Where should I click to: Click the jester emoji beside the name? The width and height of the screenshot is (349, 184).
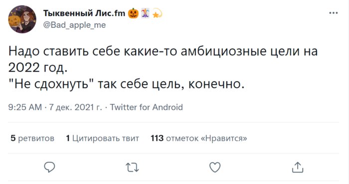[x=145, y=13]
